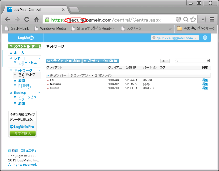
Task: Close the LogMeIn Central tab
Action: point(63,10)
